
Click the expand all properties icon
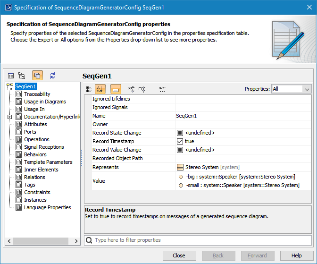tap(131, 89)
